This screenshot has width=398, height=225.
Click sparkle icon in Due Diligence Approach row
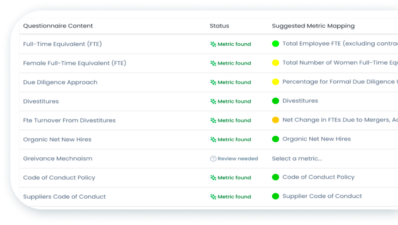click(x=213, y=82)
